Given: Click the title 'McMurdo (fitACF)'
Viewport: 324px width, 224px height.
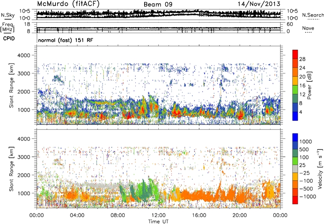Looking at the screenshot, I should (68, 4).
